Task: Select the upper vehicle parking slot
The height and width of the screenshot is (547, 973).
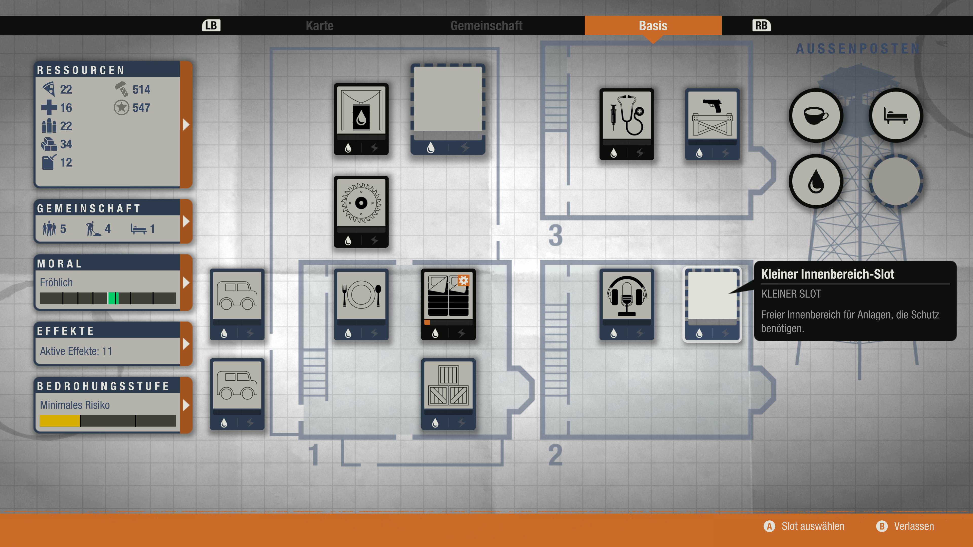Action: pos(237,304)
